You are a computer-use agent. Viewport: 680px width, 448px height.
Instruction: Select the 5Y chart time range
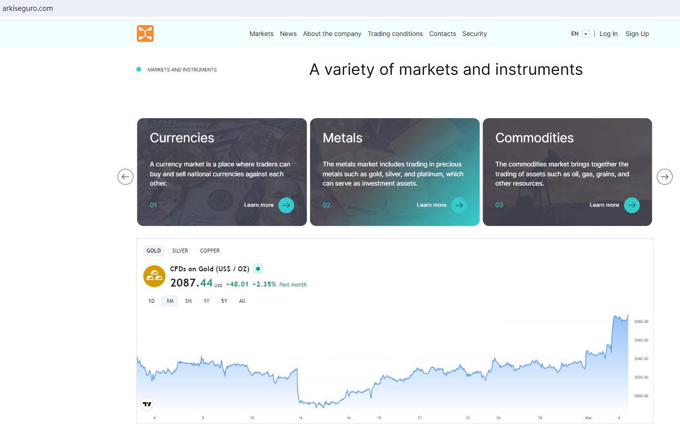point(224,301)
